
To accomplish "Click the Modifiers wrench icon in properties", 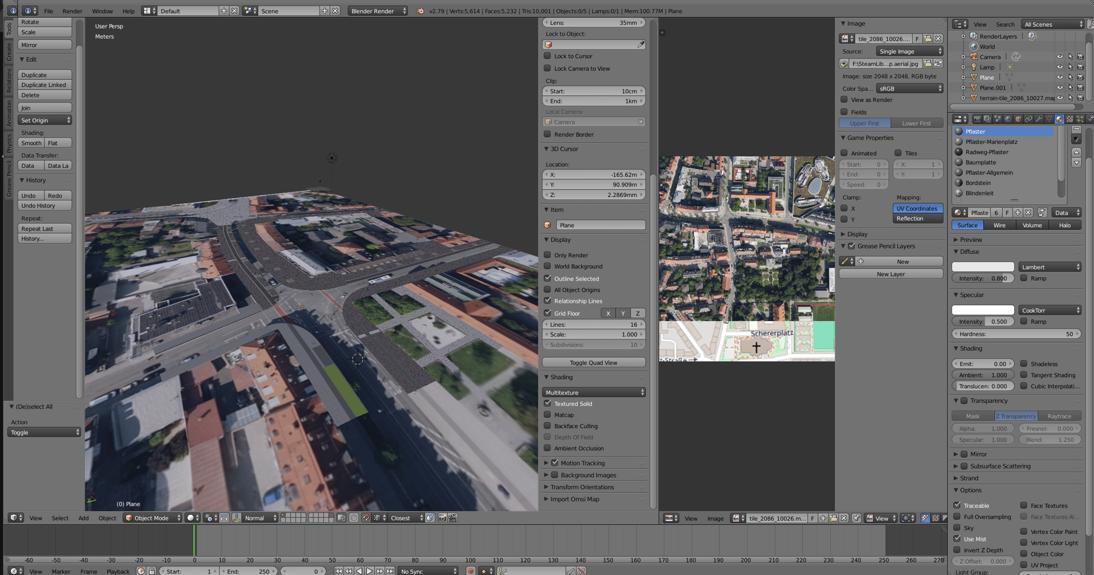I will tap(1039, 119).
